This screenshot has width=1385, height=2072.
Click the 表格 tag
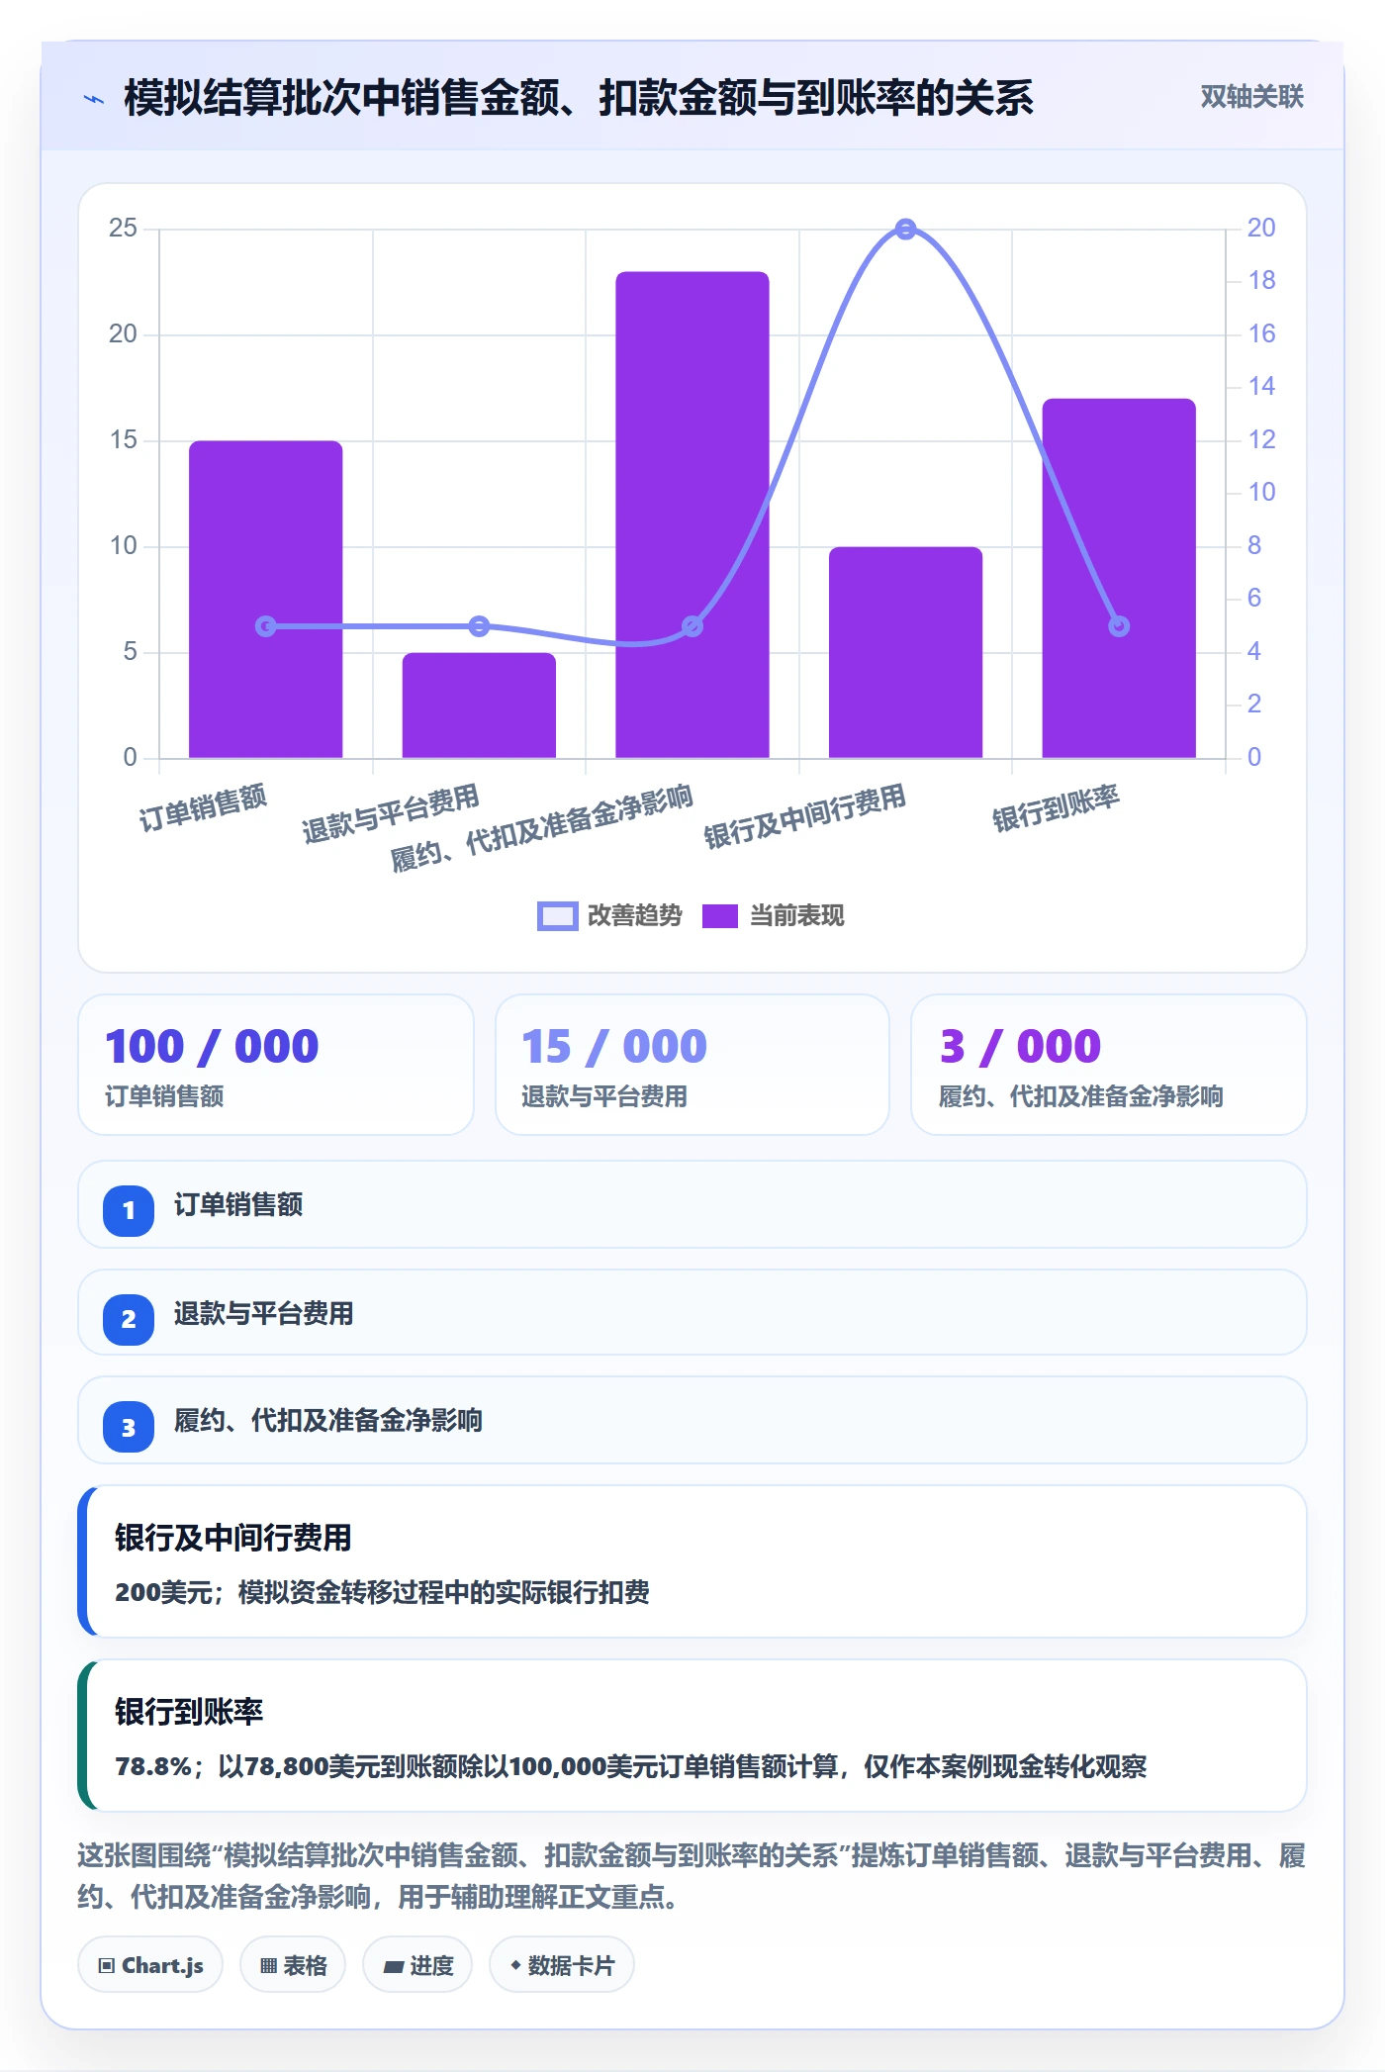(293, 1965)
